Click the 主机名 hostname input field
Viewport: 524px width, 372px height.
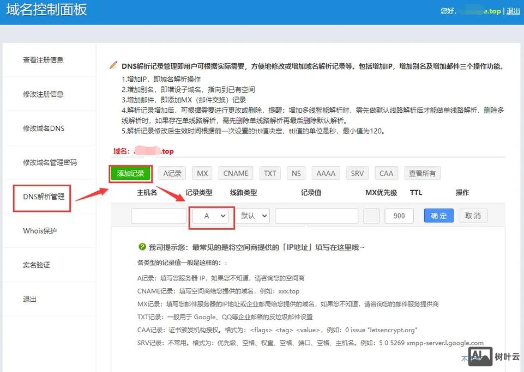[x=158, y=216]
